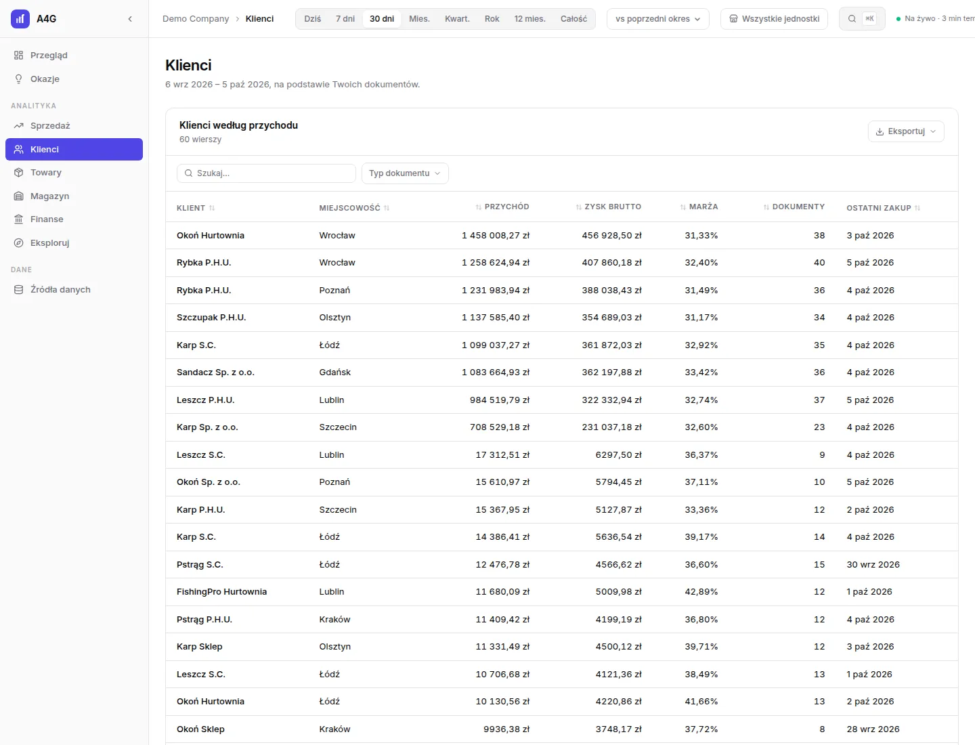The image size is (975, 745).
Task: Click the Towary box icon
Action: 19,173
